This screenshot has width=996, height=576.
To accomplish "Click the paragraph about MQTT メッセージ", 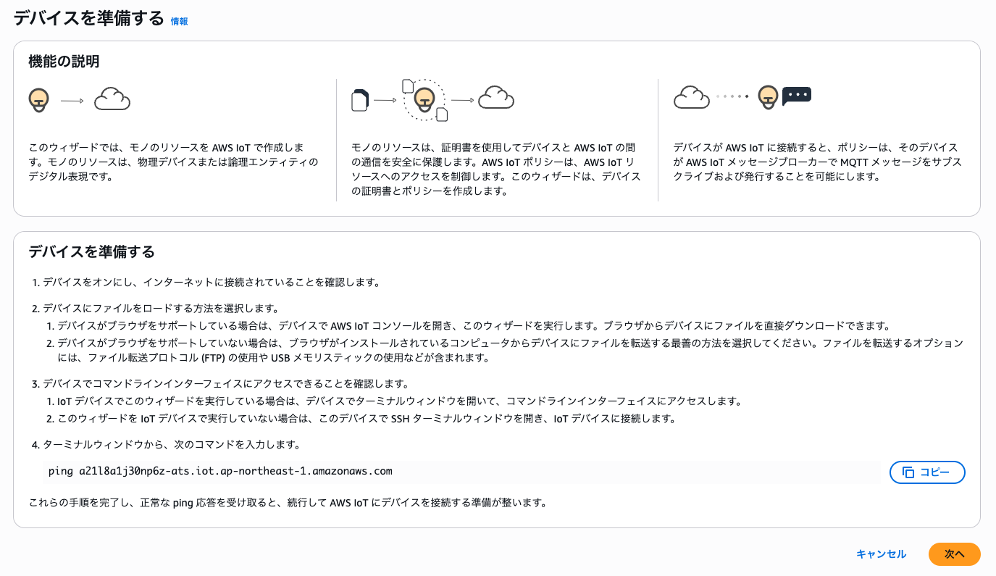I will coord(817,162).
